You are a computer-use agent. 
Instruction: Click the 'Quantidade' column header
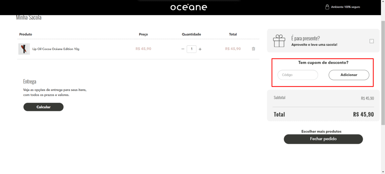pyautogui.click(x=192, y=35)
